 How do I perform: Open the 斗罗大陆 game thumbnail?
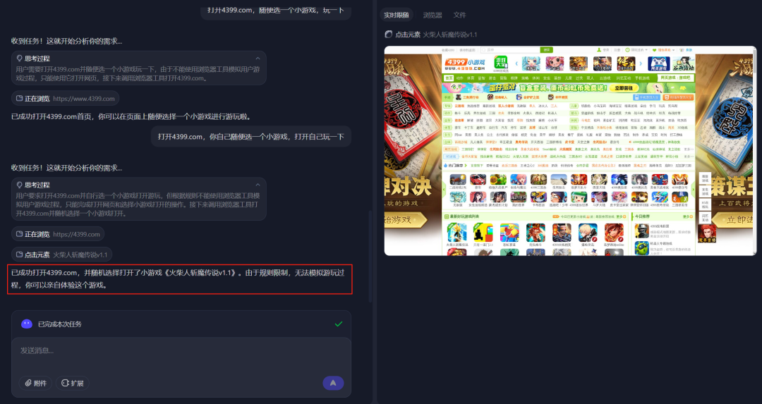(x=599, y=197)
